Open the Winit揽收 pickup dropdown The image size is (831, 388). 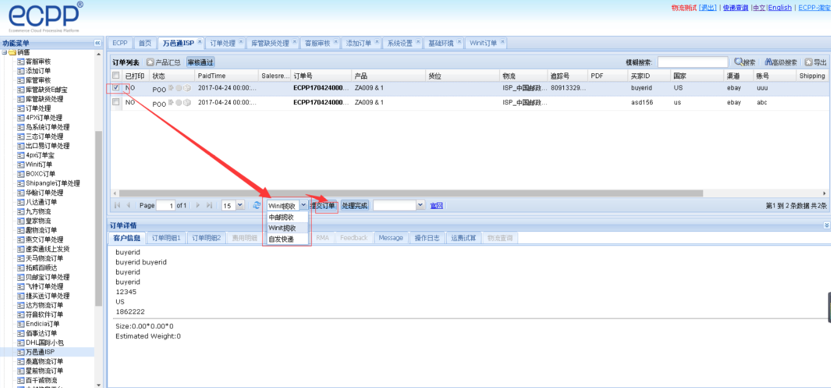[304, 206]
